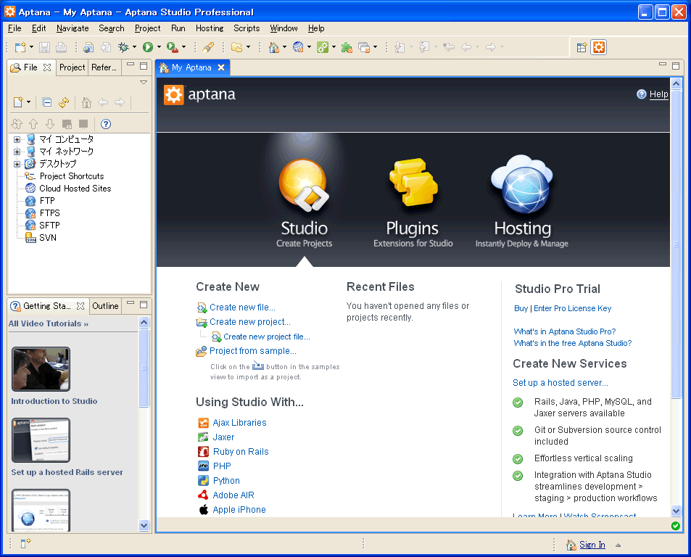
Task: Click the Enter Pro License Key link
Action: (573, 308)
